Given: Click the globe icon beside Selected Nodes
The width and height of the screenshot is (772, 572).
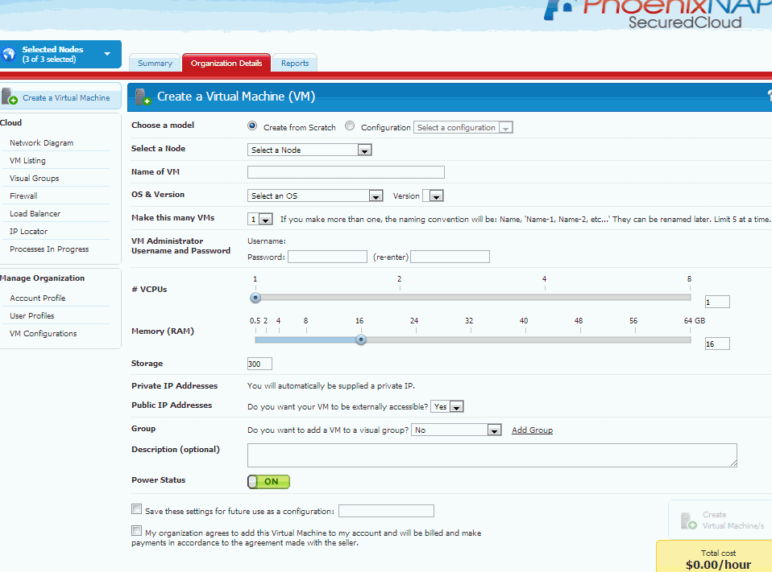Looking at the screenshot, I should pos(10,55).
